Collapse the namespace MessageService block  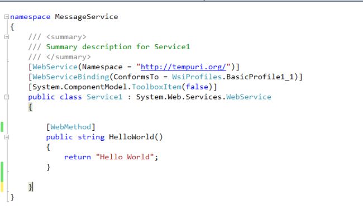7,17
